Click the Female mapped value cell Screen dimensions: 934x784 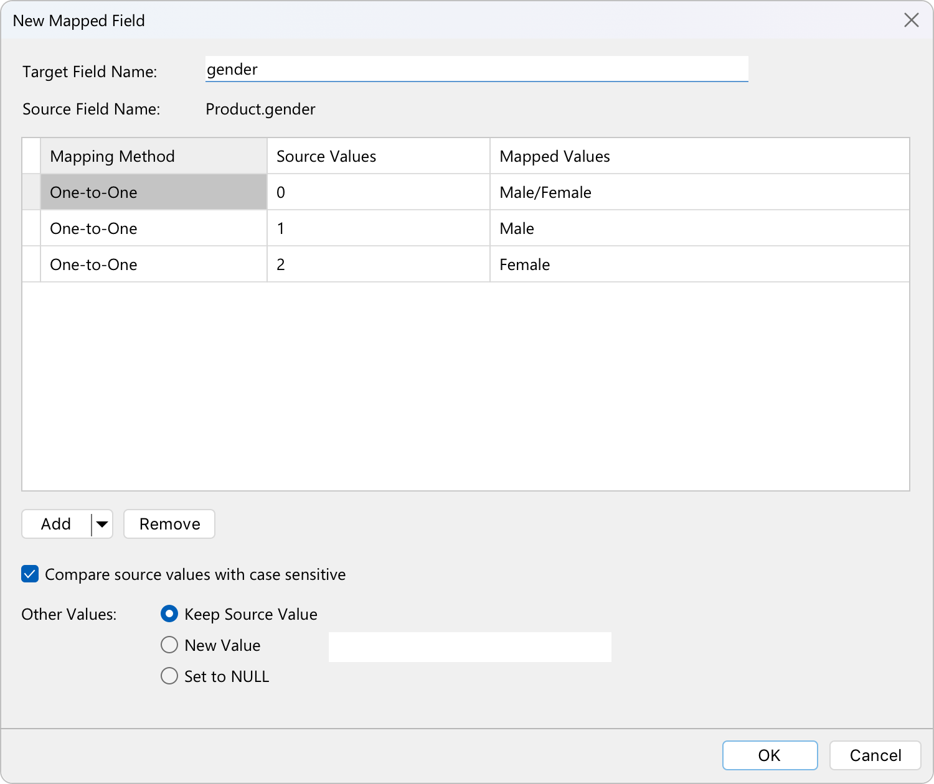(x=699, y=264)
